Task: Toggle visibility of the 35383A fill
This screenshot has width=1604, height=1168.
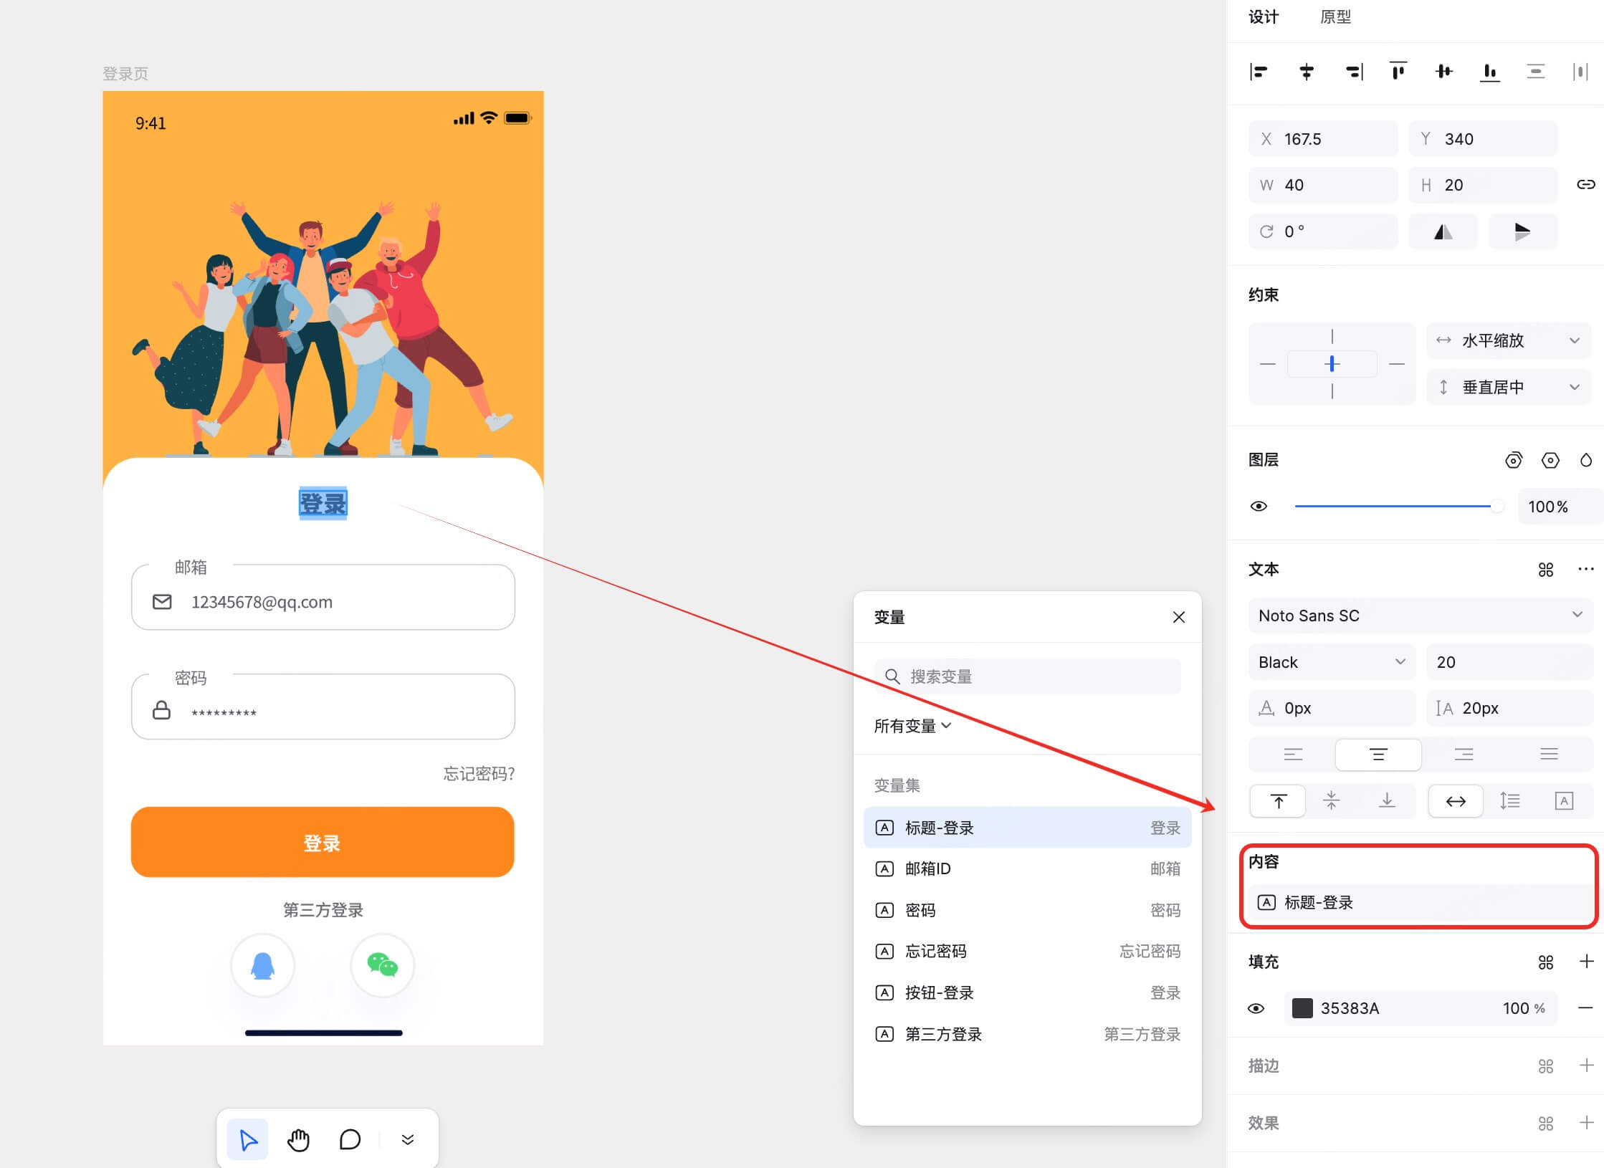Action: coord(1256,1008)
